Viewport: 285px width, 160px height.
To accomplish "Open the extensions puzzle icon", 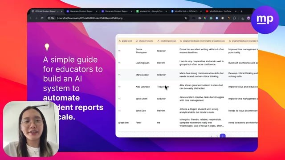I will [234, 18].
